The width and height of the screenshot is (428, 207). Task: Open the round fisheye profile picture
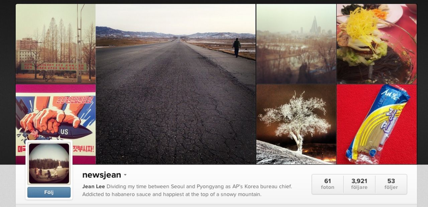(x=49, y=163)
